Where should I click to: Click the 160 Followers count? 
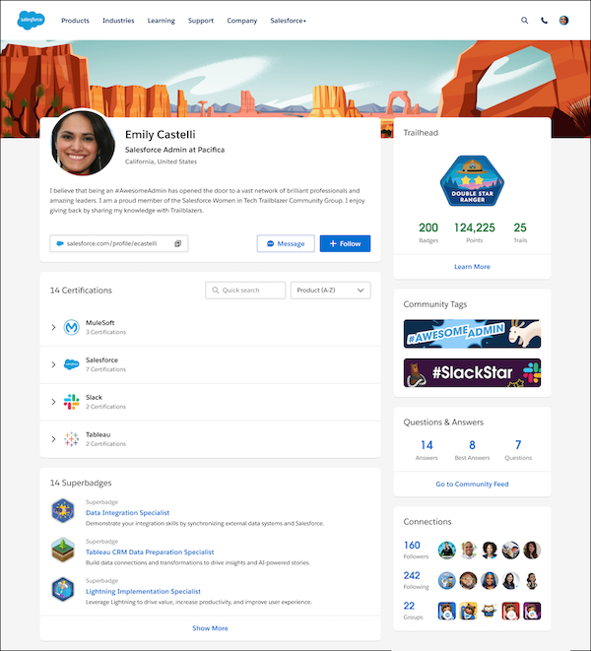pos(412,546)
